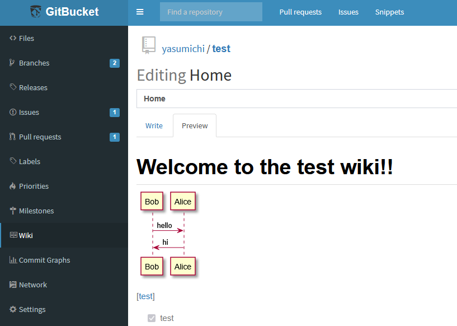
Task: Click the Issues exclamation circle icon
Action: [13, 112]
